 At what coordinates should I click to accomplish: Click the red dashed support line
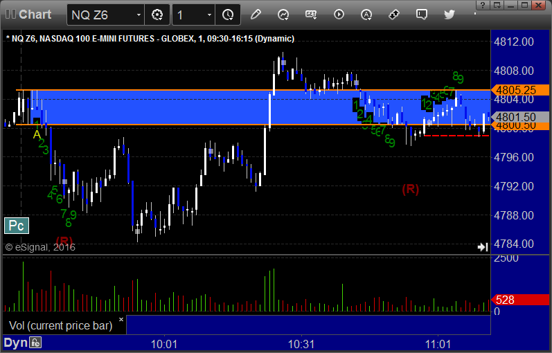click(x=456, y=136)
